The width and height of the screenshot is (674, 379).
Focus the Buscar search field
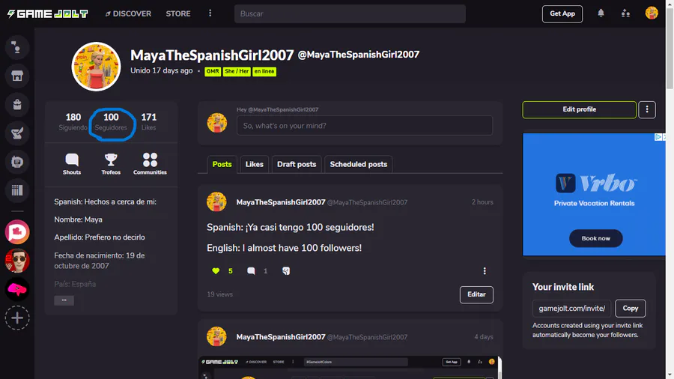click(x=350, y=13)
